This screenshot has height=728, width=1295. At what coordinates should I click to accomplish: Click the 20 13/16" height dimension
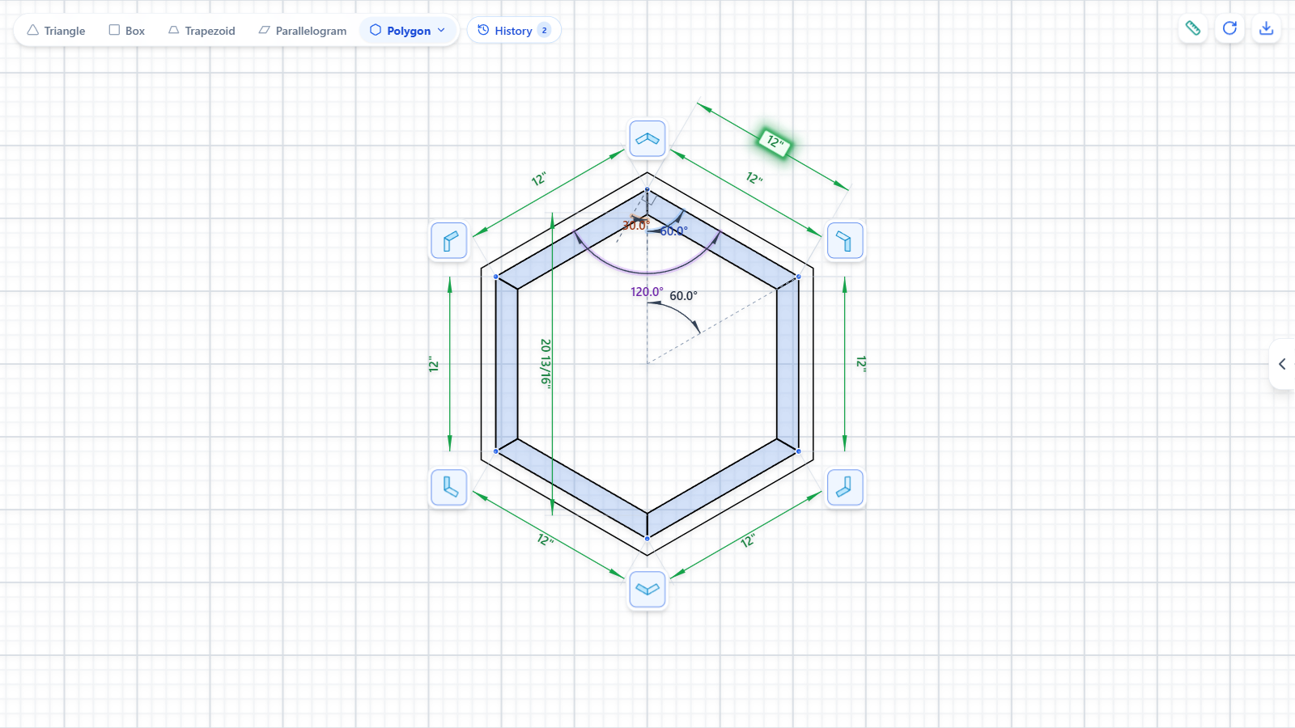[546, 364]
